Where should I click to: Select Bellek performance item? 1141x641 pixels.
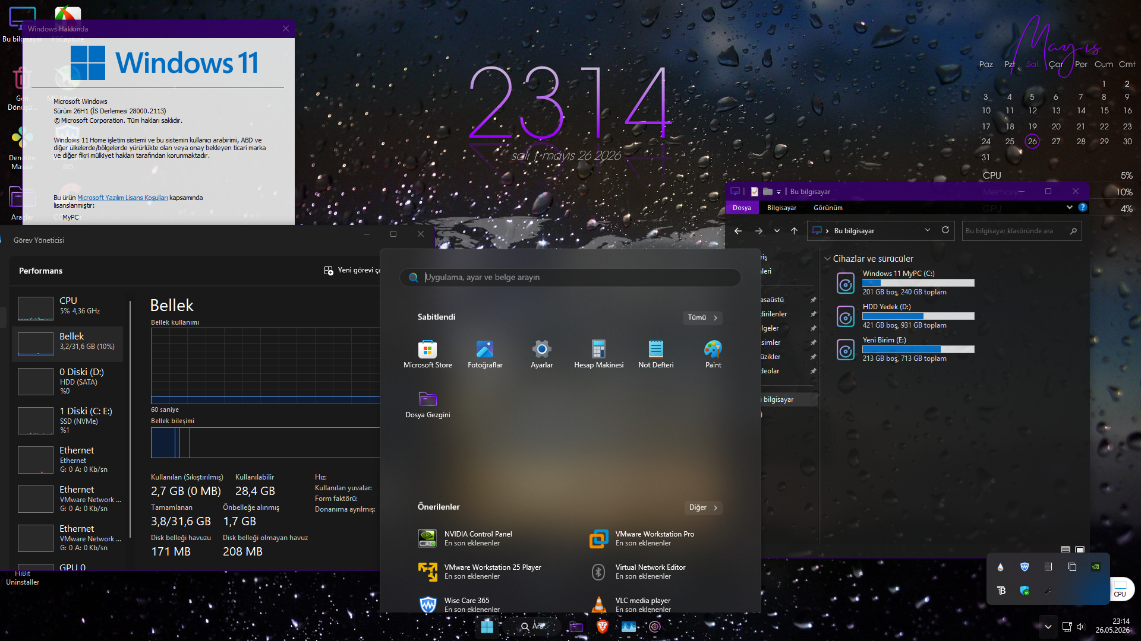pyautogui.click(x=68, y=344)
